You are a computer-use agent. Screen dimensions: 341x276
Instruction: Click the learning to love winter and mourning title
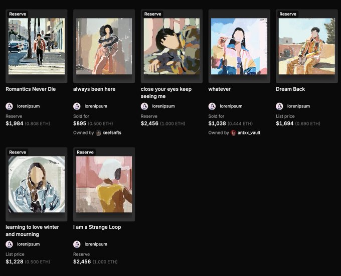(32, 230)
